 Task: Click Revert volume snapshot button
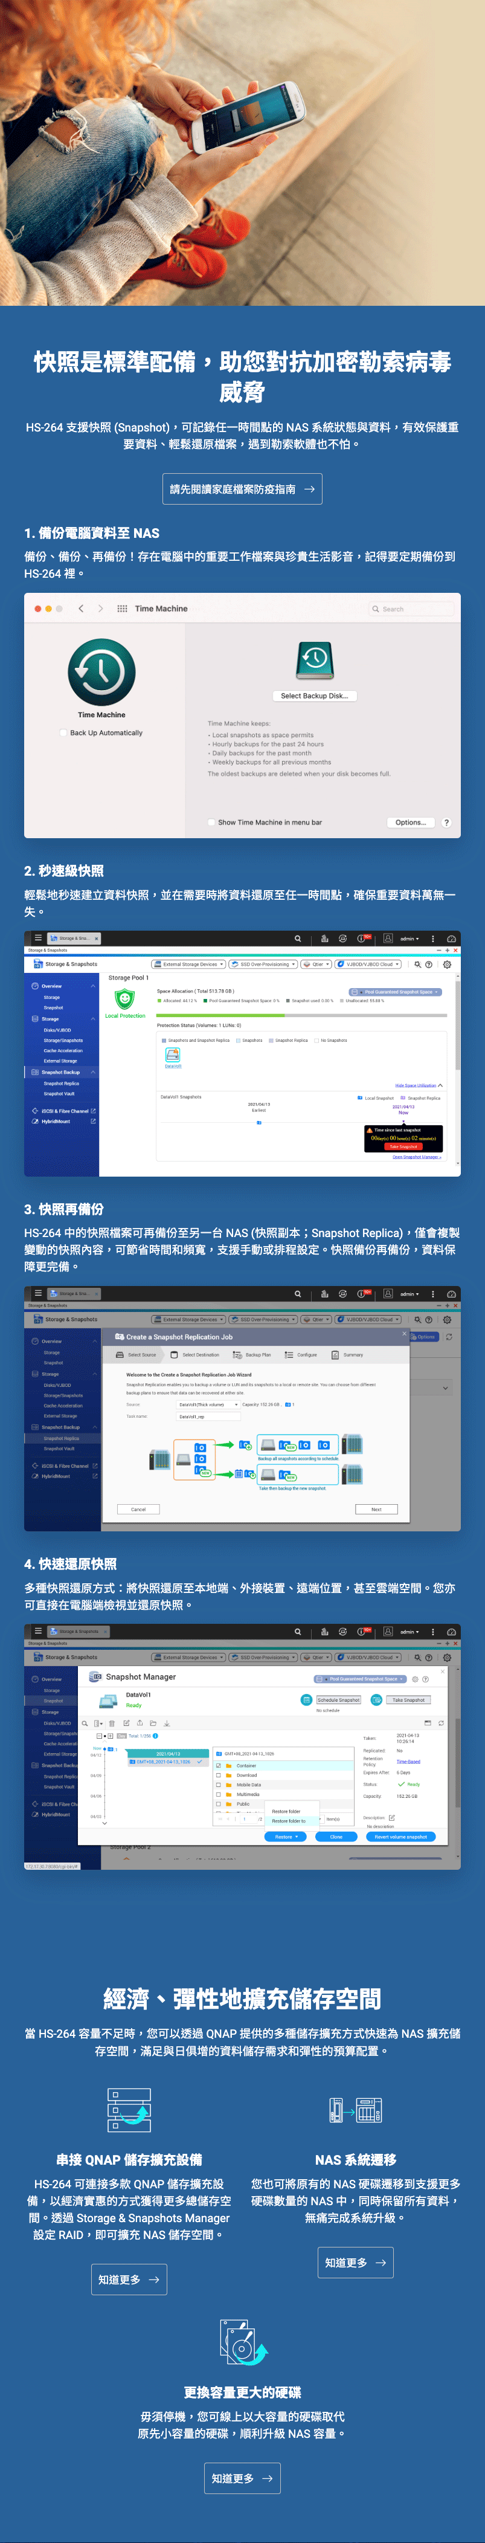401,1837
